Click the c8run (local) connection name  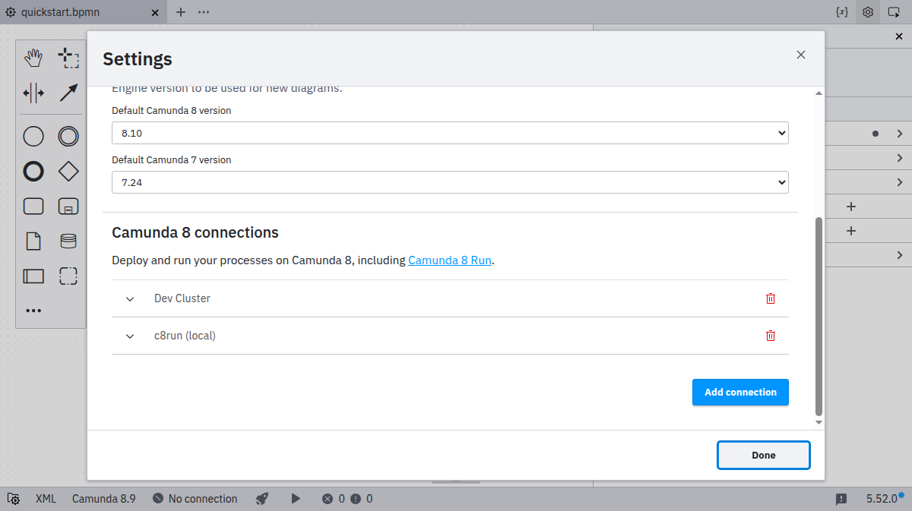(x=185, y=336)
